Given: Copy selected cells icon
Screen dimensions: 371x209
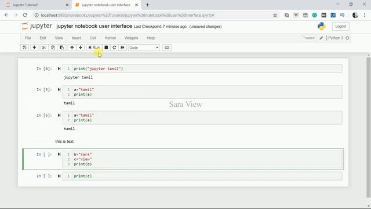Looking at the screenshot, I should (53, 48).
